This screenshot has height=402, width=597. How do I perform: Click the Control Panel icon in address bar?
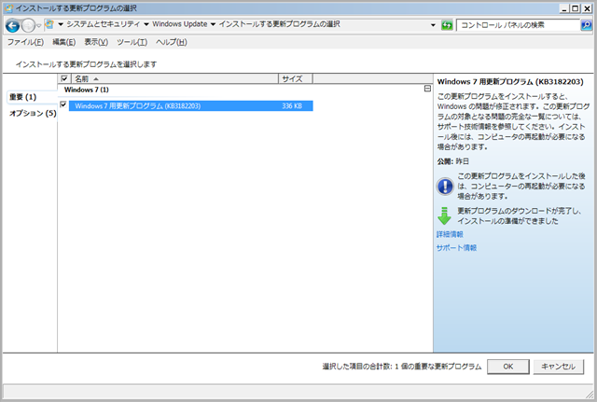coord(49,24)
